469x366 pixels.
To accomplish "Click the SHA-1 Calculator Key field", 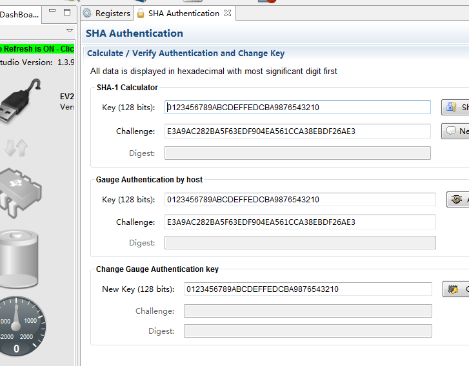I will (297, 108).
